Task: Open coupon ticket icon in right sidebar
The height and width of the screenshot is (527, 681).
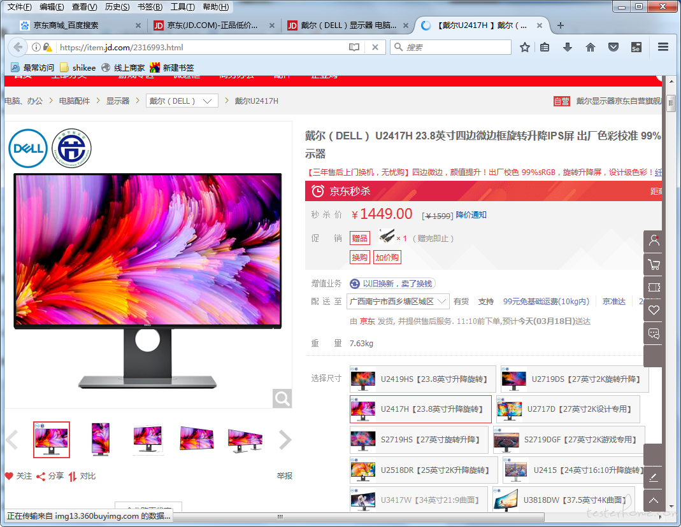Action: (x=654, y=287)
